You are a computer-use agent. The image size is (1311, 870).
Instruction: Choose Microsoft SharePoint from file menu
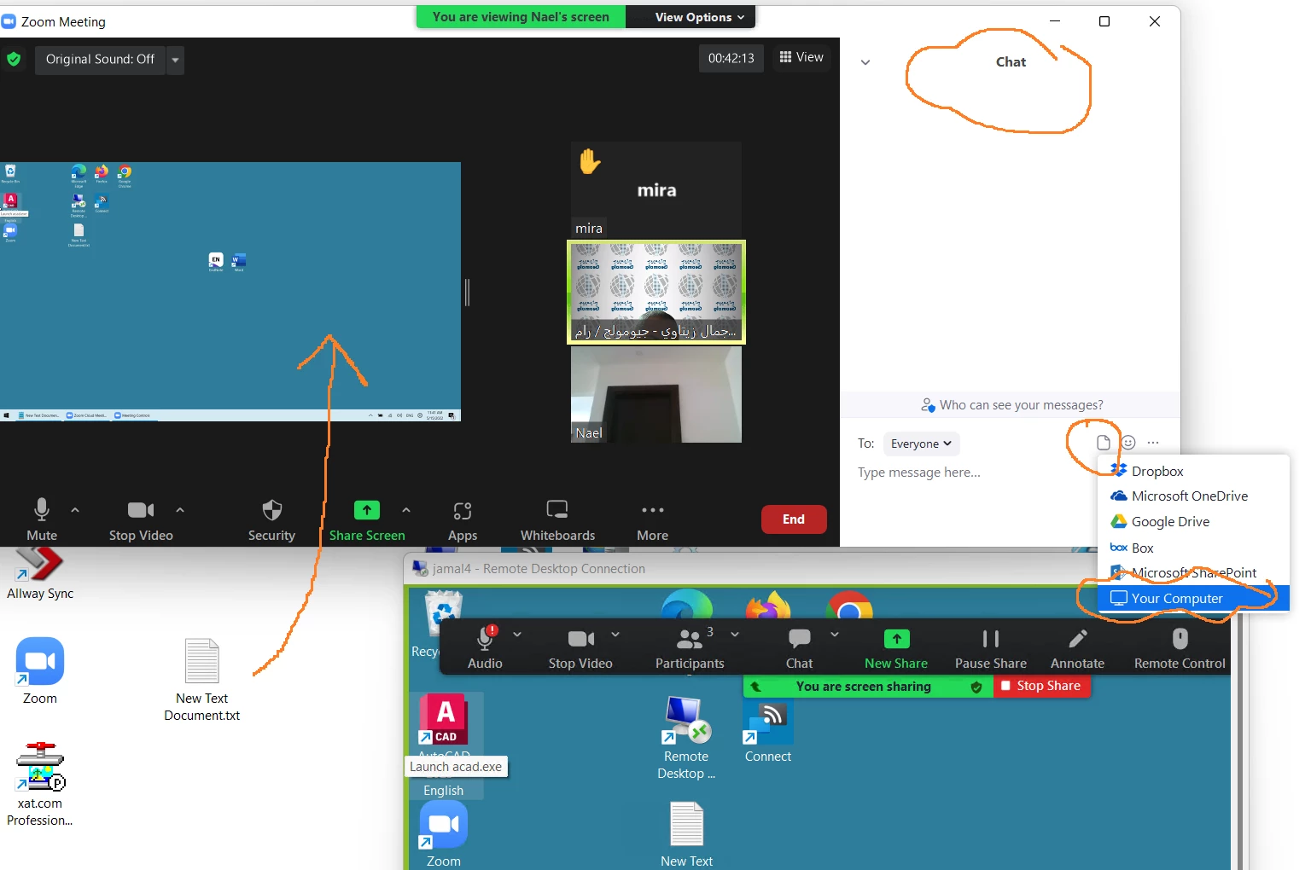(x=1193, y=572)
